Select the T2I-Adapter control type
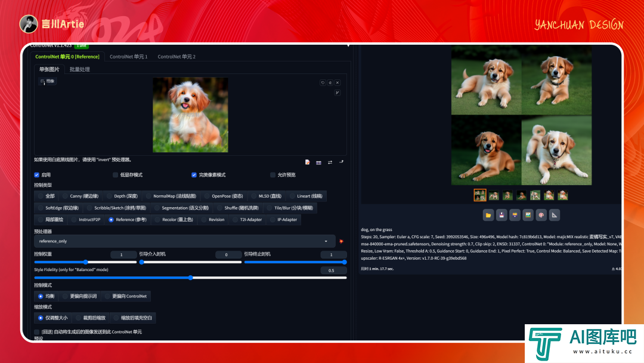The width and height of the screenshot is (644, 363). tap(247, 220)
